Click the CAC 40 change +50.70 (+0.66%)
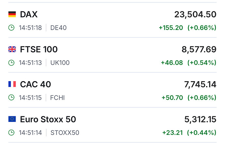Screen dimensions: 225x145 189,97
